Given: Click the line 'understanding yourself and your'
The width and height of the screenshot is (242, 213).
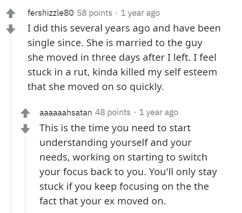Looking at the screenshot, I should 116,143.
